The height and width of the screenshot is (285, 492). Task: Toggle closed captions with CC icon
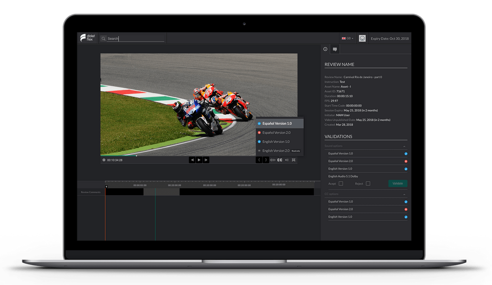(280, 160)
